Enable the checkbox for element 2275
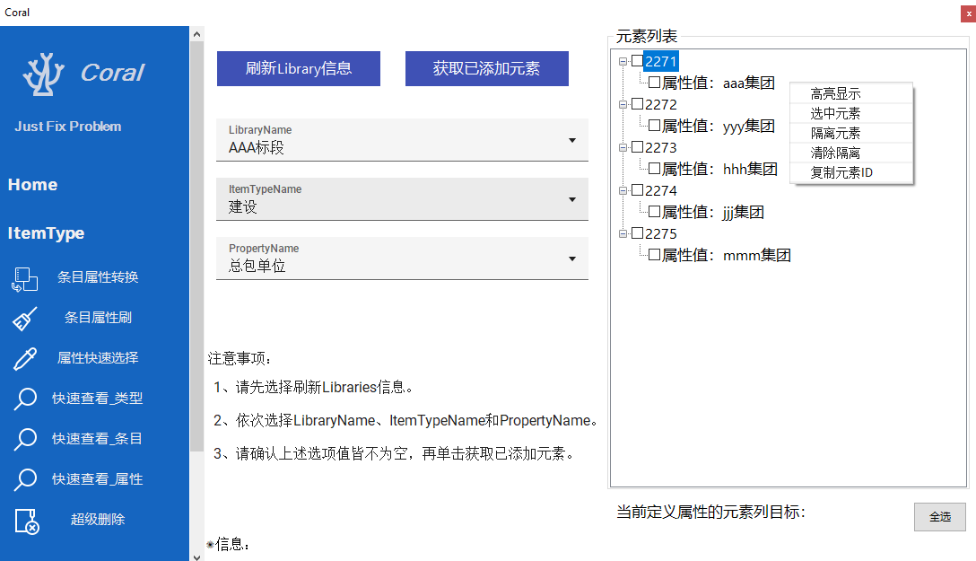 pos(637,234)
